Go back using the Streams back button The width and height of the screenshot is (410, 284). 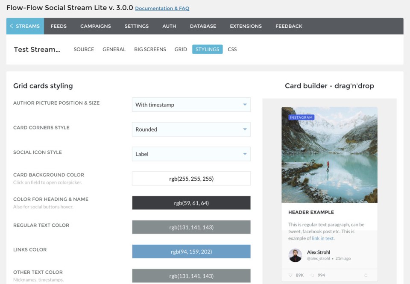(25, 26)
